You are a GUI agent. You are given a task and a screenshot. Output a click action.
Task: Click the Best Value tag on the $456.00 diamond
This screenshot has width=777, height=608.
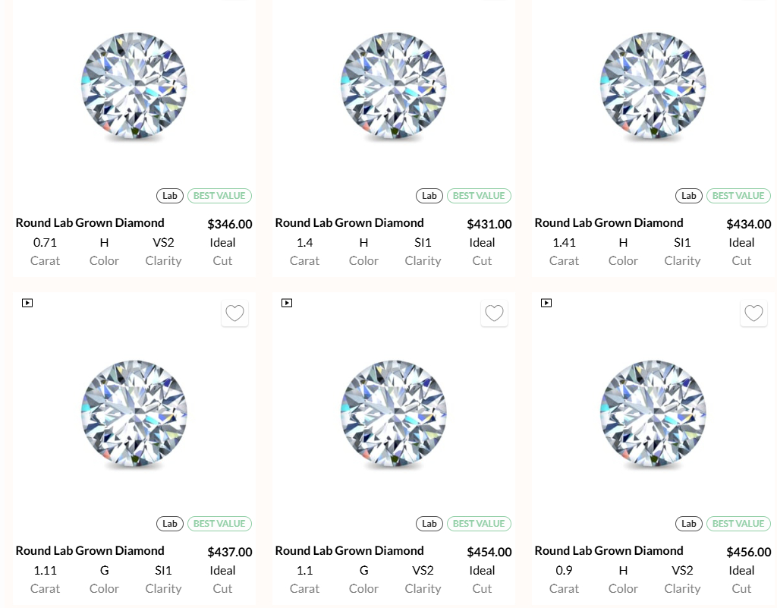pos(738,524)
